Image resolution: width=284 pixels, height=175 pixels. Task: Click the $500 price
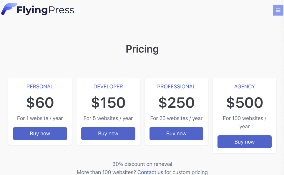[x=244, y=103]
